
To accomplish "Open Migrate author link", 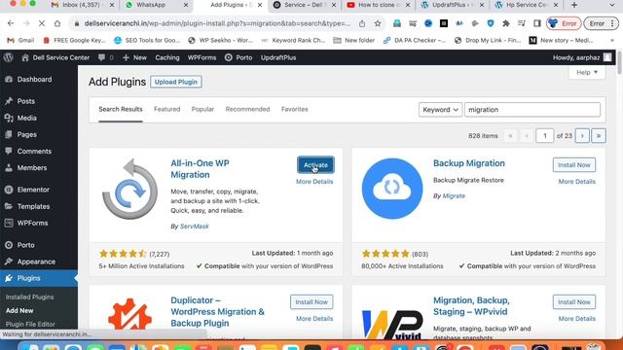I will 454,196.
